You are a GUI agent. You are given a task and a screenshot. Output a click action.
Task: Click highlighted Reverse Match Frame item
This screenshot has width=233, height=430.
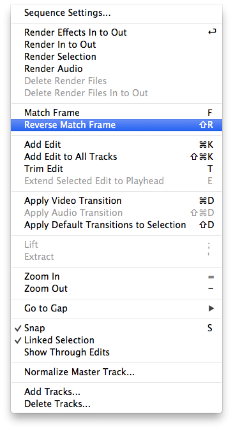(116, 125)
